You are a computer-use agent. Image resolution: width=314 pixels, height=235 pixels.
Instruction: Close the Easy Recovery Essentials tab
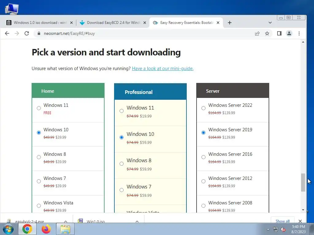(218, 23)
